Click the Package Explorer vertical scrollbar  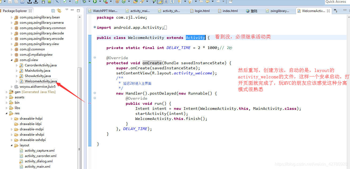click(x=79, y=107)
